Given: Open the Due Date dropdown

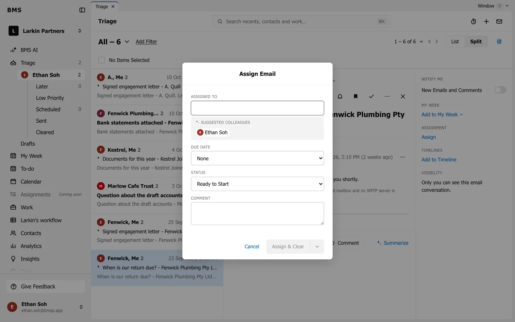Looking at the screenshot, I should tap(257, 158).
